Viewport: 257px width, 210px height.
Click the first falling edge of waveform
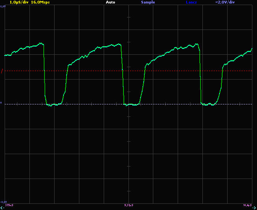pos(45,74)
